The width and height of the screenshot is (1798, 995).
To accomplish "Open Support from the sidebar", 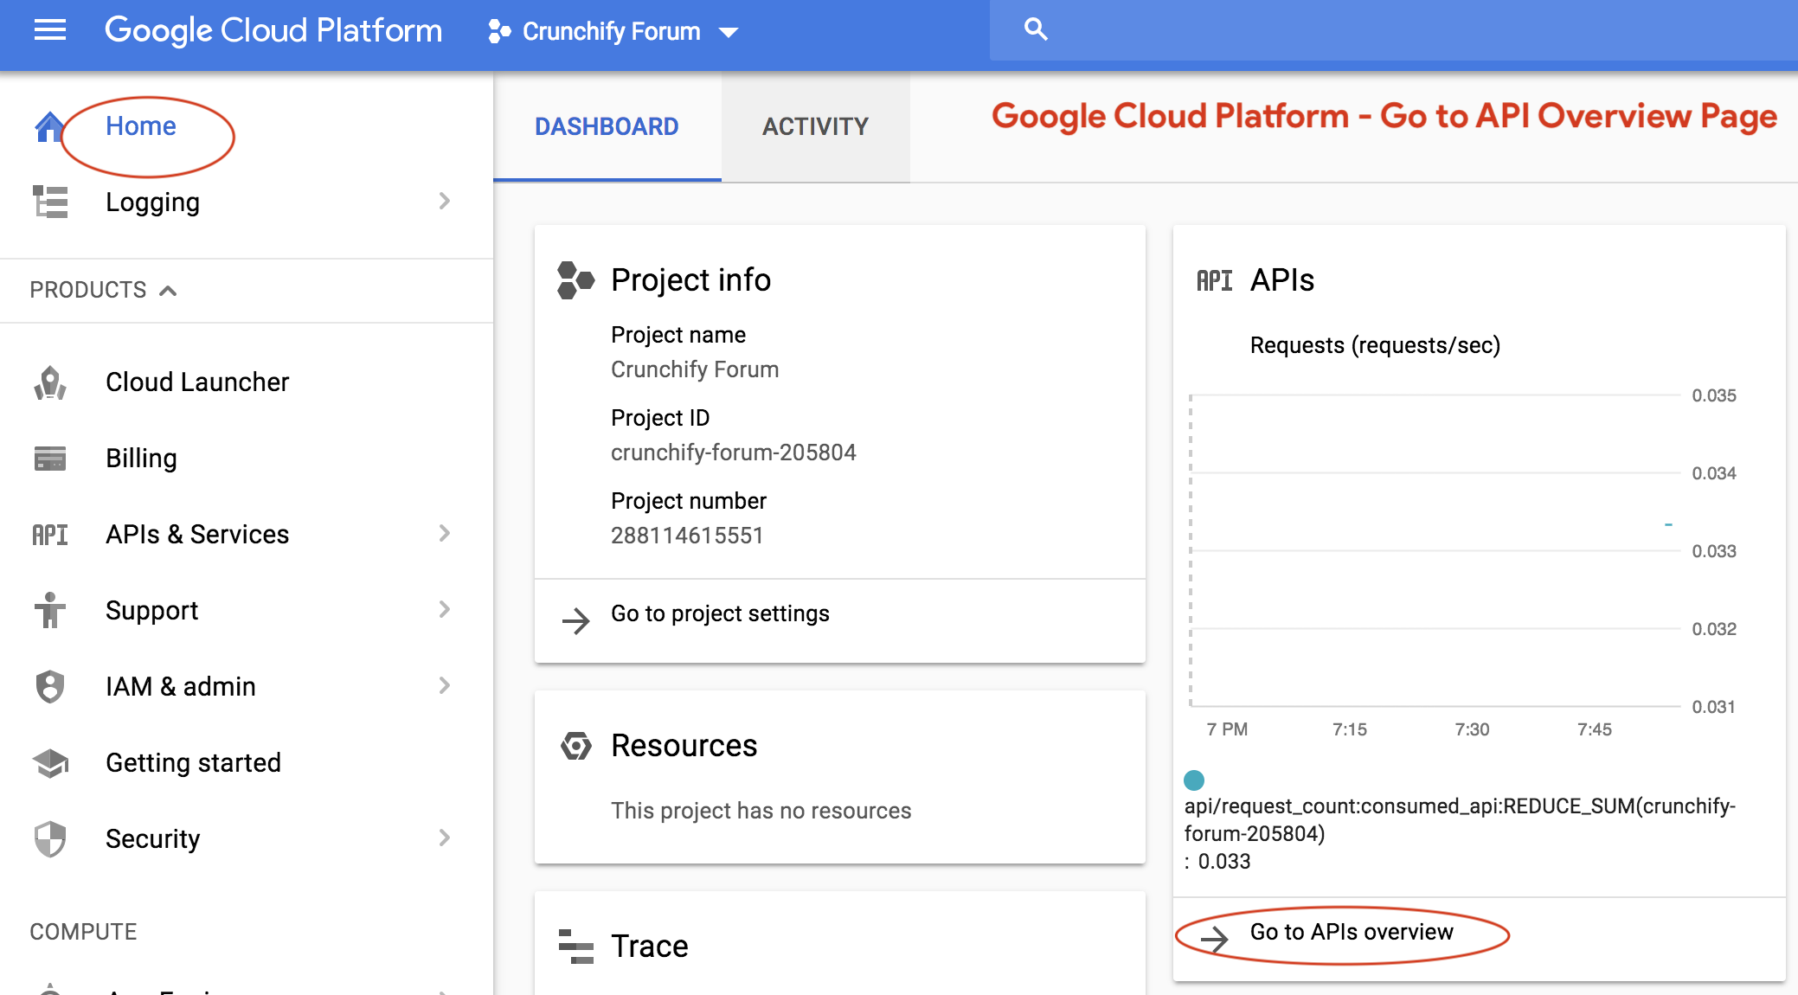I will pos(151,611).
